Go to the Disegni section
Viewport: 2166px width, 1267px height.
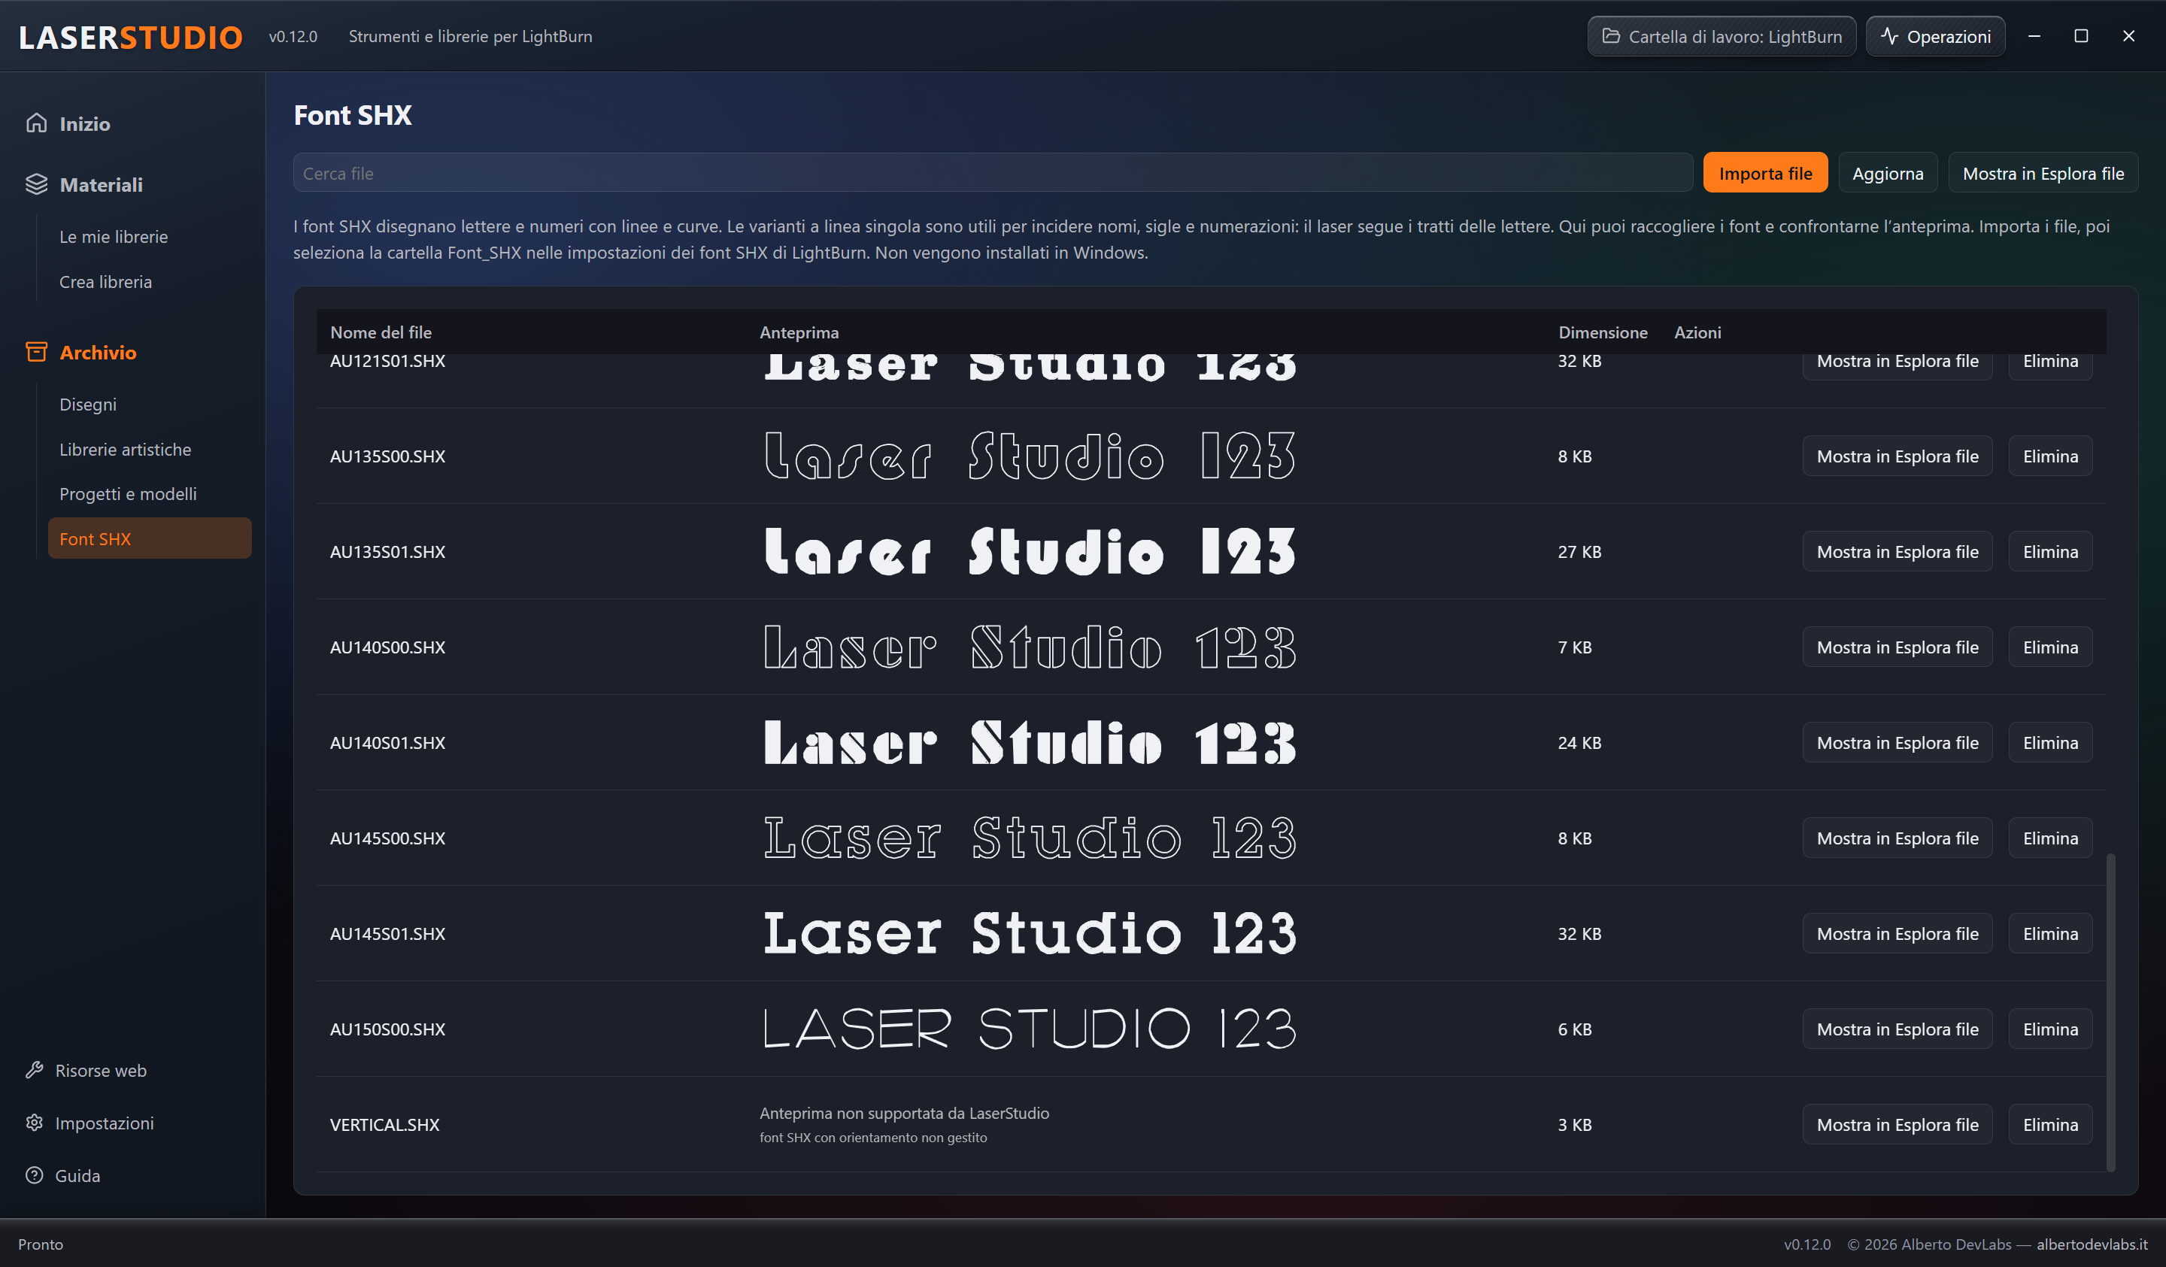88,404
